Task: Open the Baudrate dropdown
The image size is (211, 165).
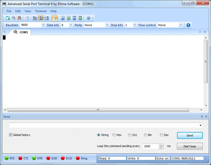Action: coord(43,25)
